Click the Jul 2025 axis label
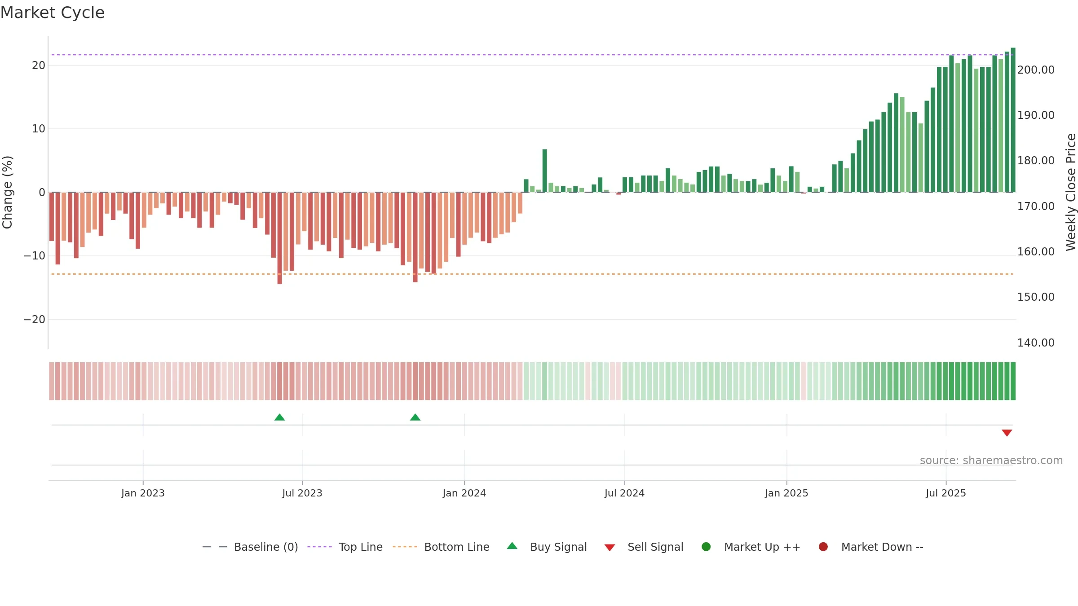The width and height of the screenshot is (1078, 606). (946, 493)
